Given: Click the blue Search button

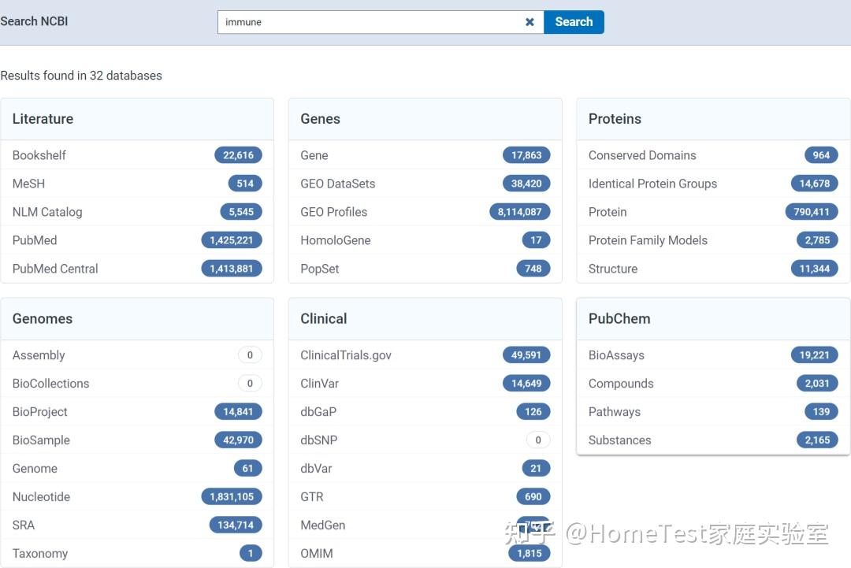Looking at the screenshot, I should click(x=574, y=22).
